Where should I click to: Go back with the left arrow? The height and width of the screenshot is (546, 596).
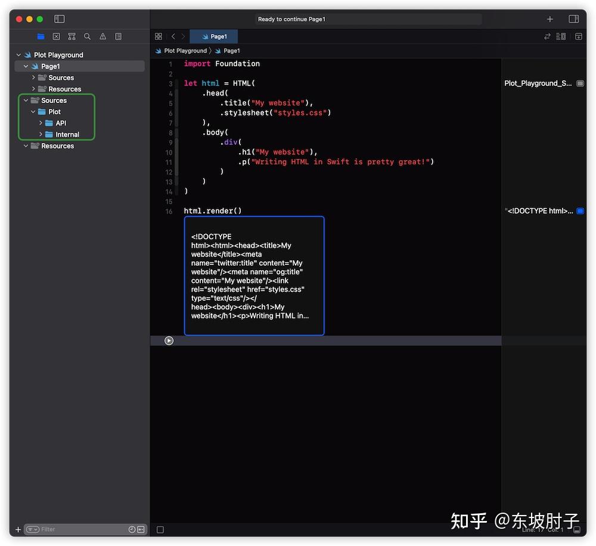173,36
